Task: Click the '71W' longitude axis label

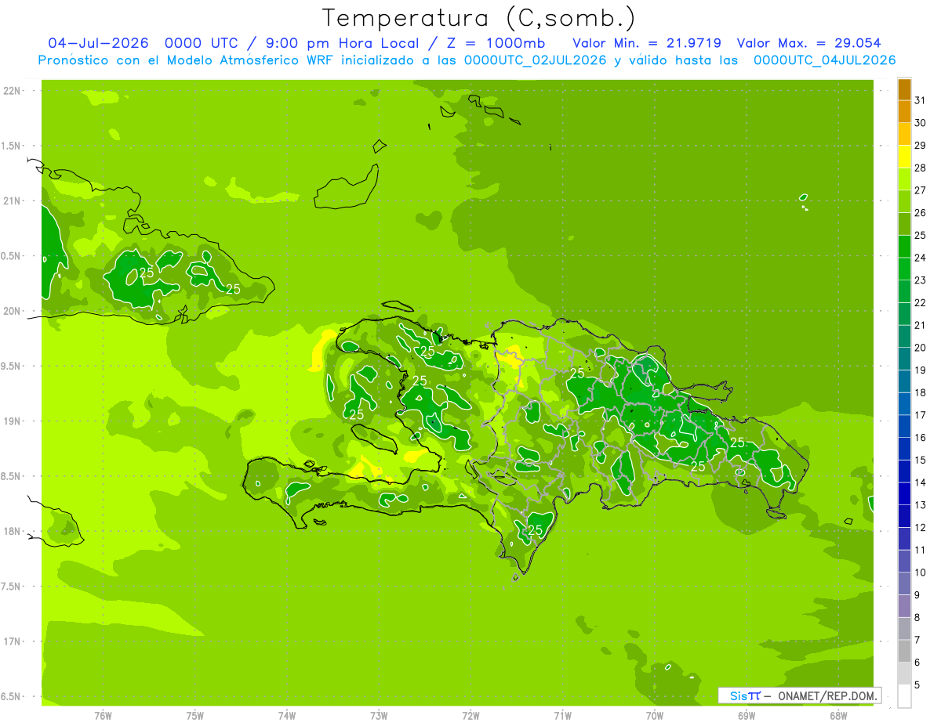Action: pos(562,716)
